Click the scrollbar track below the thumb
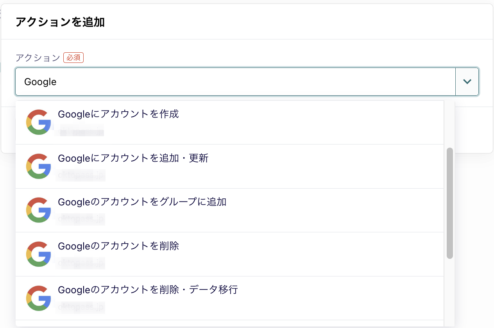The image size is (494, 328). 449,293
